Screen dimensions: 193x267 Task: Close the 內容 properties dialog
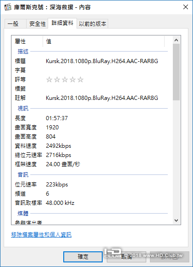(x=186, y=7)
